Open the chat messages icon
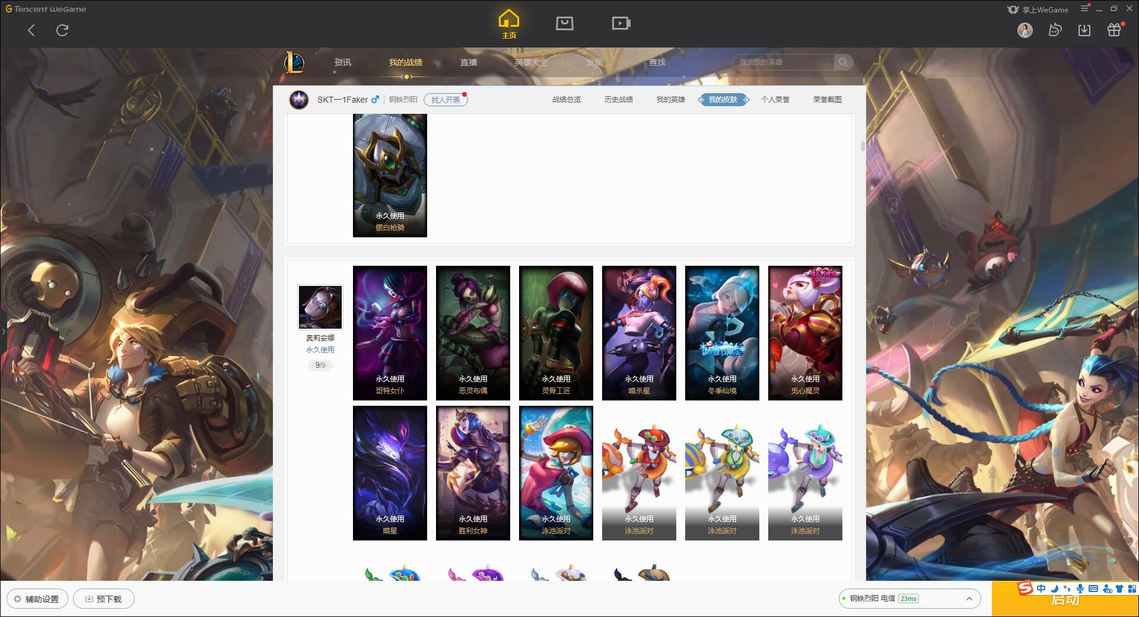Image resolution: width=1139 pixels, height=617 pixels. click(x=1055, y=30)
